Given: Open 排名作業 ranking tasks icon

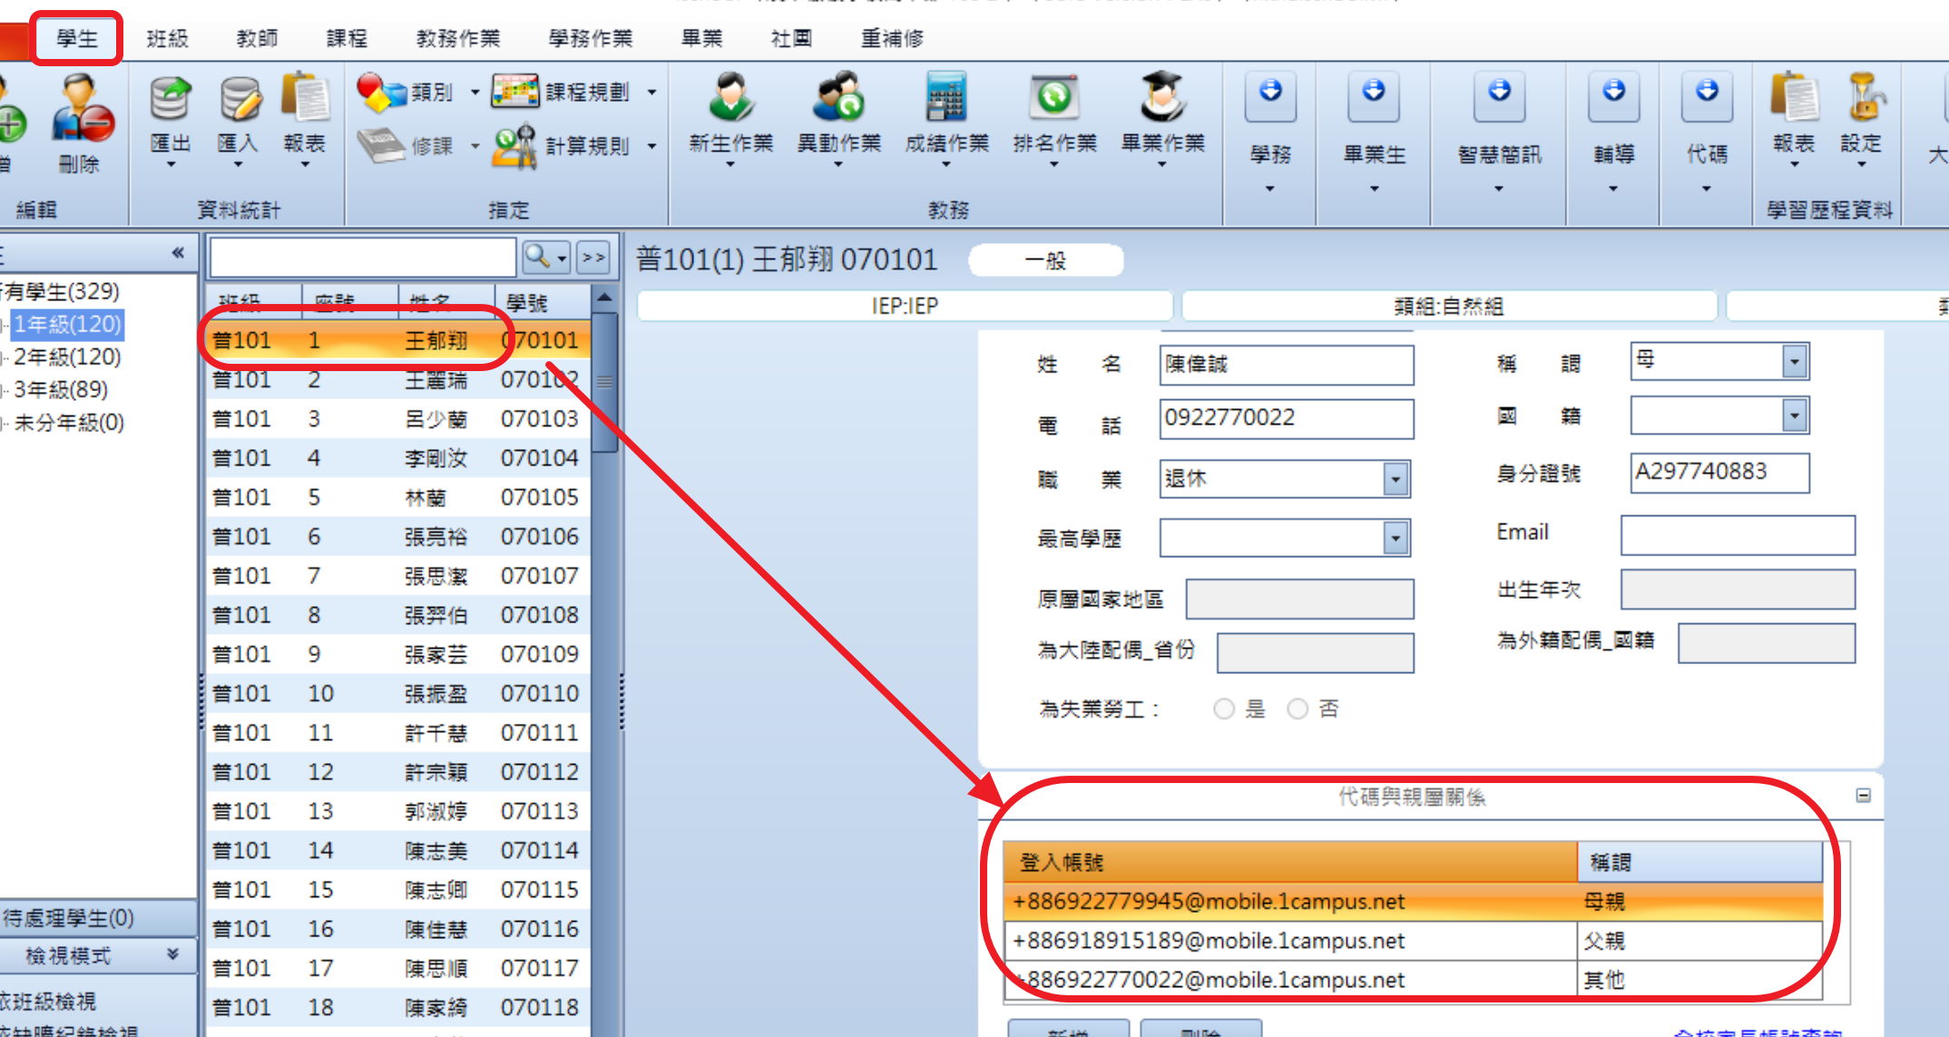Looking at the screenshot, I should pyautogui.click(x=1053, y=98).
